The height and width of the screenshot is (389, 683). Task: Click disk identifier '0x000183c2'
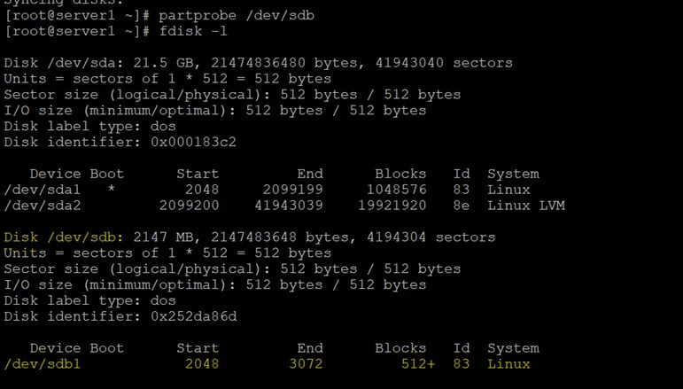point(193,142)
